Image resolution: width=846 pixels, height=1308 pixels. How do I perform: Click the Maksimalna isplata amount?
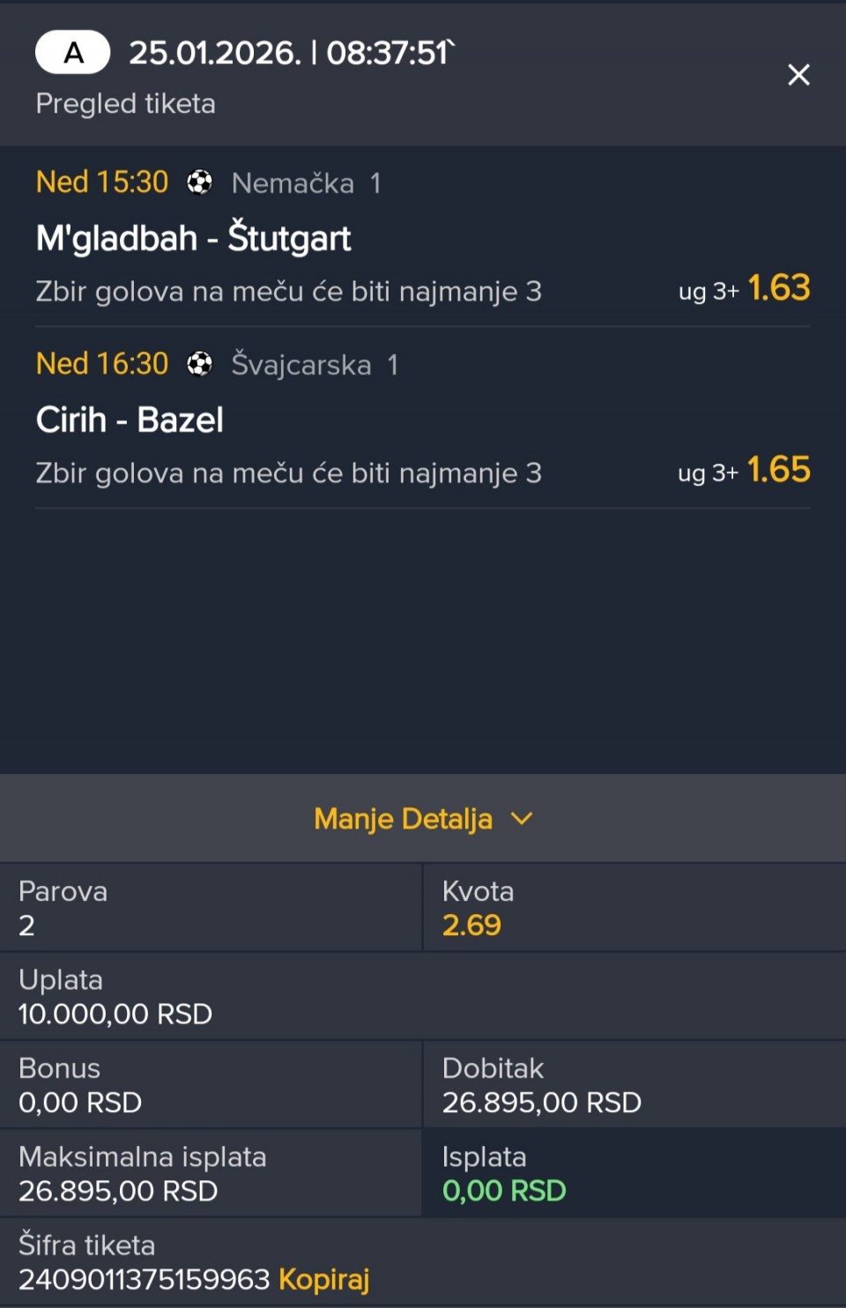[118, 1191]
